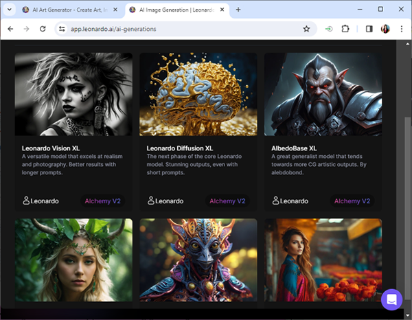Click Leonardo author label on Diffusion XL card
This screenshot has height=320, width=412.
(170, 201)
